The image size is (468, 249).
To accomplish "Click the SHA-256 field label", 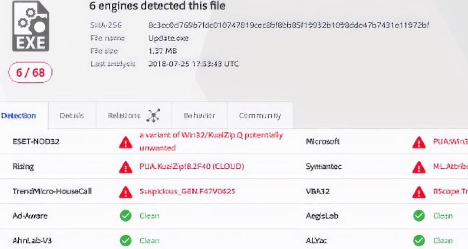I will pos(106,25).
